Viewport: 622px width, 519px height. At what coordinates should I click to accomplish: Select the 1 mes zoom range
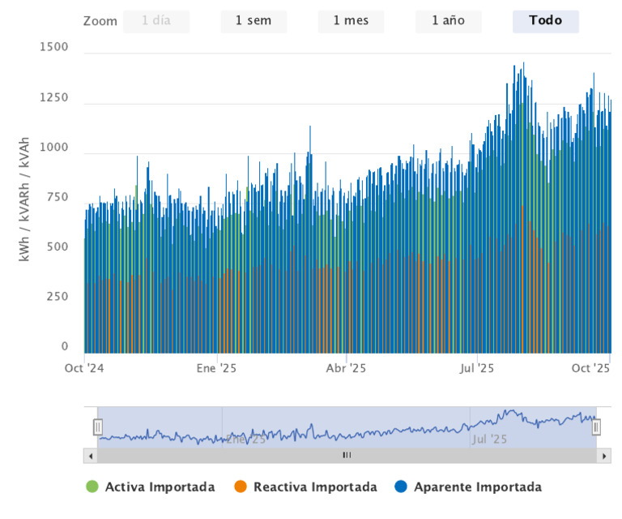351,21
